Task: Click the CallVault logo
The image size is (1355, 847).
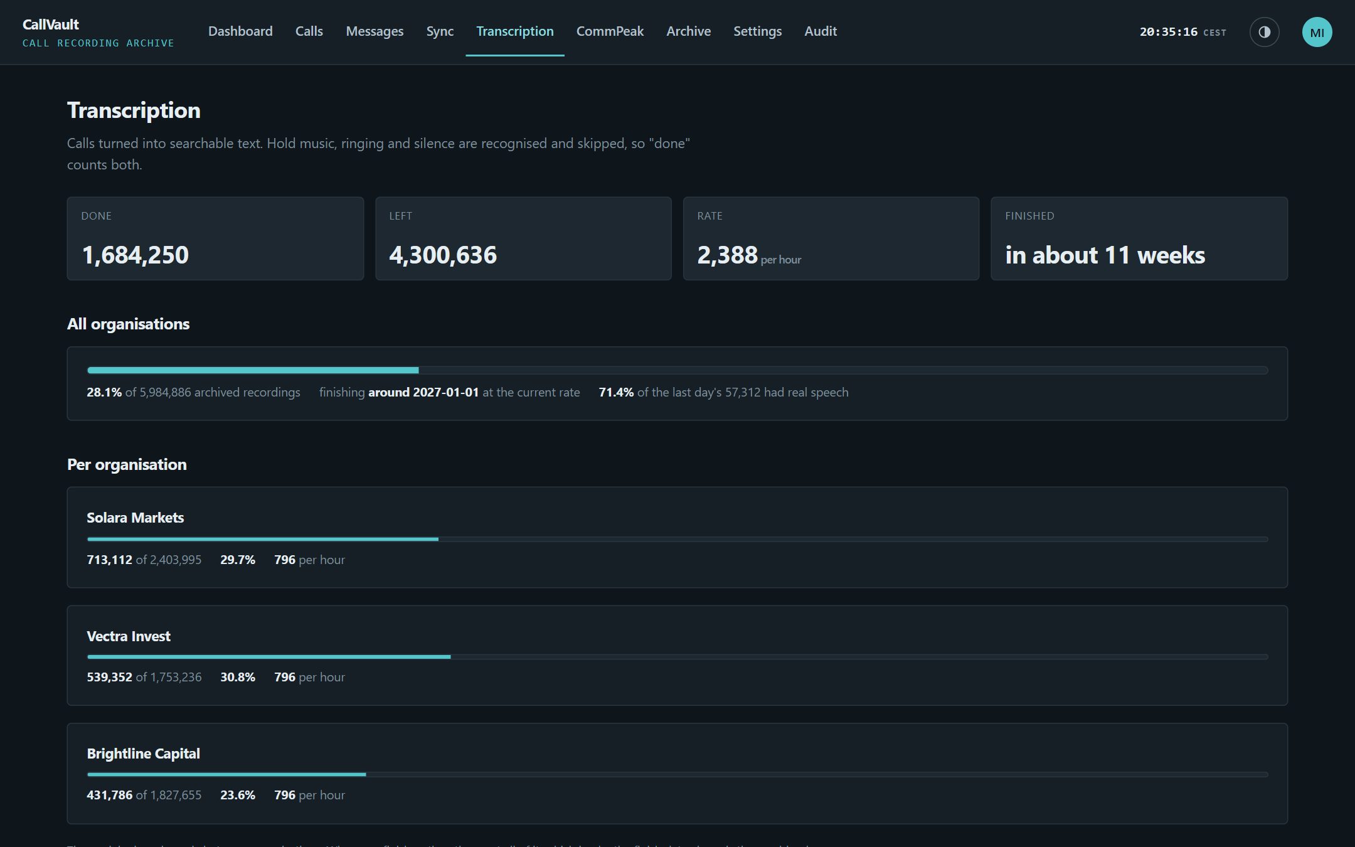Action: pos(98,33)
